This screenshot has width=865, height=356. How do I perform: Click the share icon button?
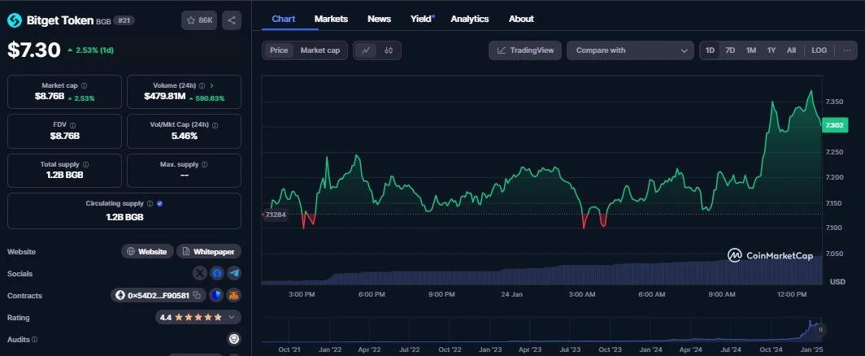[x=232, y=20]
